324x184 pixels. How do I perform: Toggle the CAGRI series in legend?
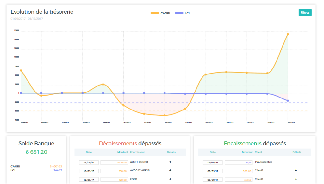[x=160, y=13]
